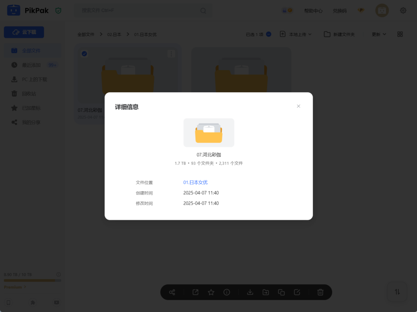Viewport: 417px width, 312px height.
Task: Open the settings gear icon
Action: point(403,10)
